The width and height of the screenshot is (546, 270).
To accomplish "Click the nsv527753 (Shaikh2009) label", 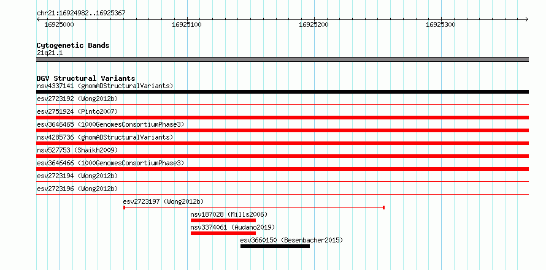I will [77, 150].
